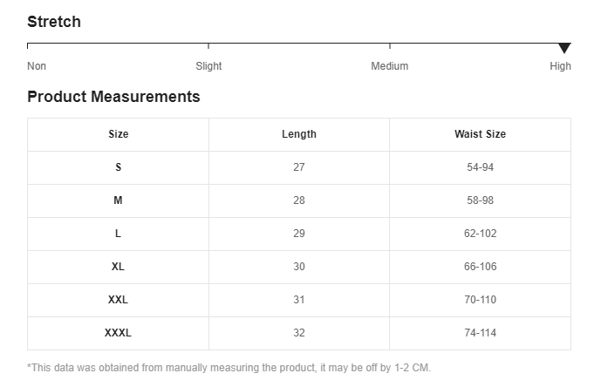Viewport: 601px width, 387px height.
Task: Select the size XL row label
Action: coord(119,267)
